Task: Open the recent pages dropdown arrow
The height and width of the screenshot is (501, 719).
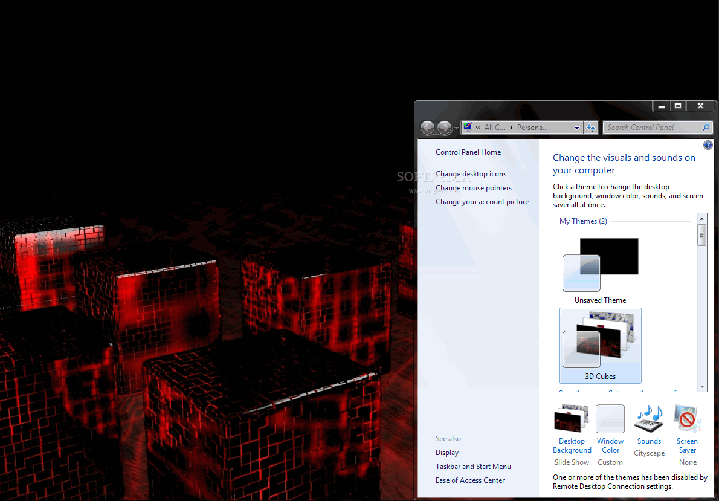Action: (x=456, y=129)
